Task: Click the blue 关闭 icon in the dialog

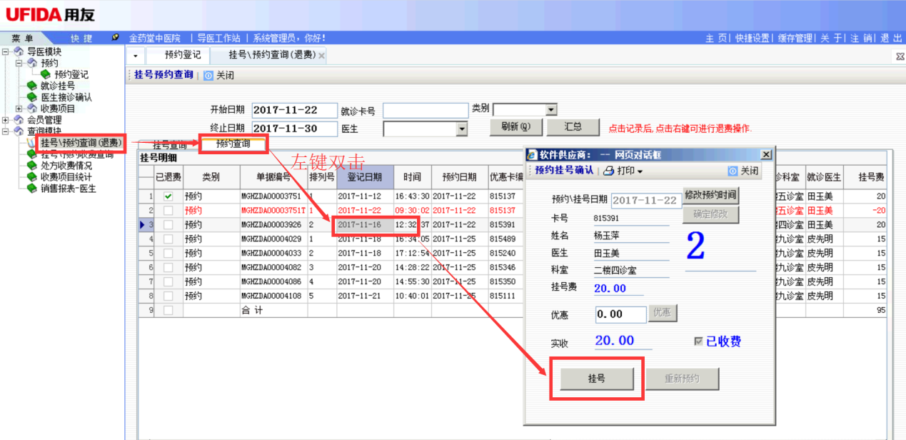Action: (x=733, y=171)
